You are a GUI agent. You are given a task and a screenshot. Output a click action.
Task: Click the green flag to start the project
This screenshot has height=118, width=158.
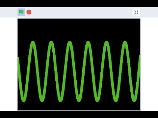coord(21,12)
